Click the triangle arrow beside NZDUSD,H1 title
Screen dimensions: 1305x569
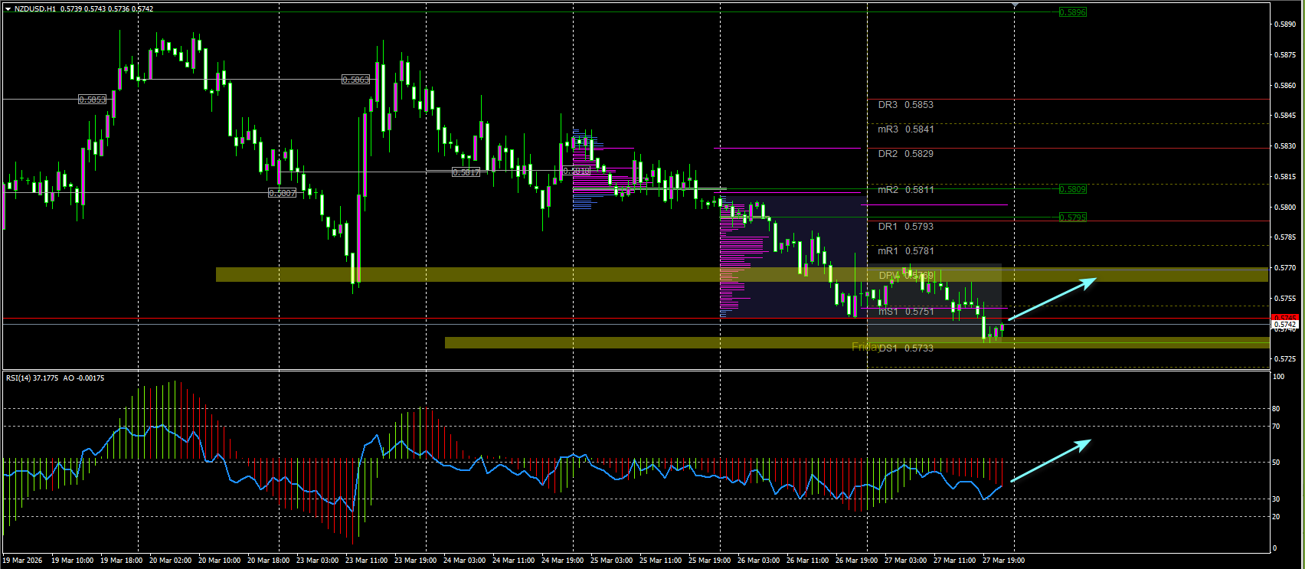(8, 9)
